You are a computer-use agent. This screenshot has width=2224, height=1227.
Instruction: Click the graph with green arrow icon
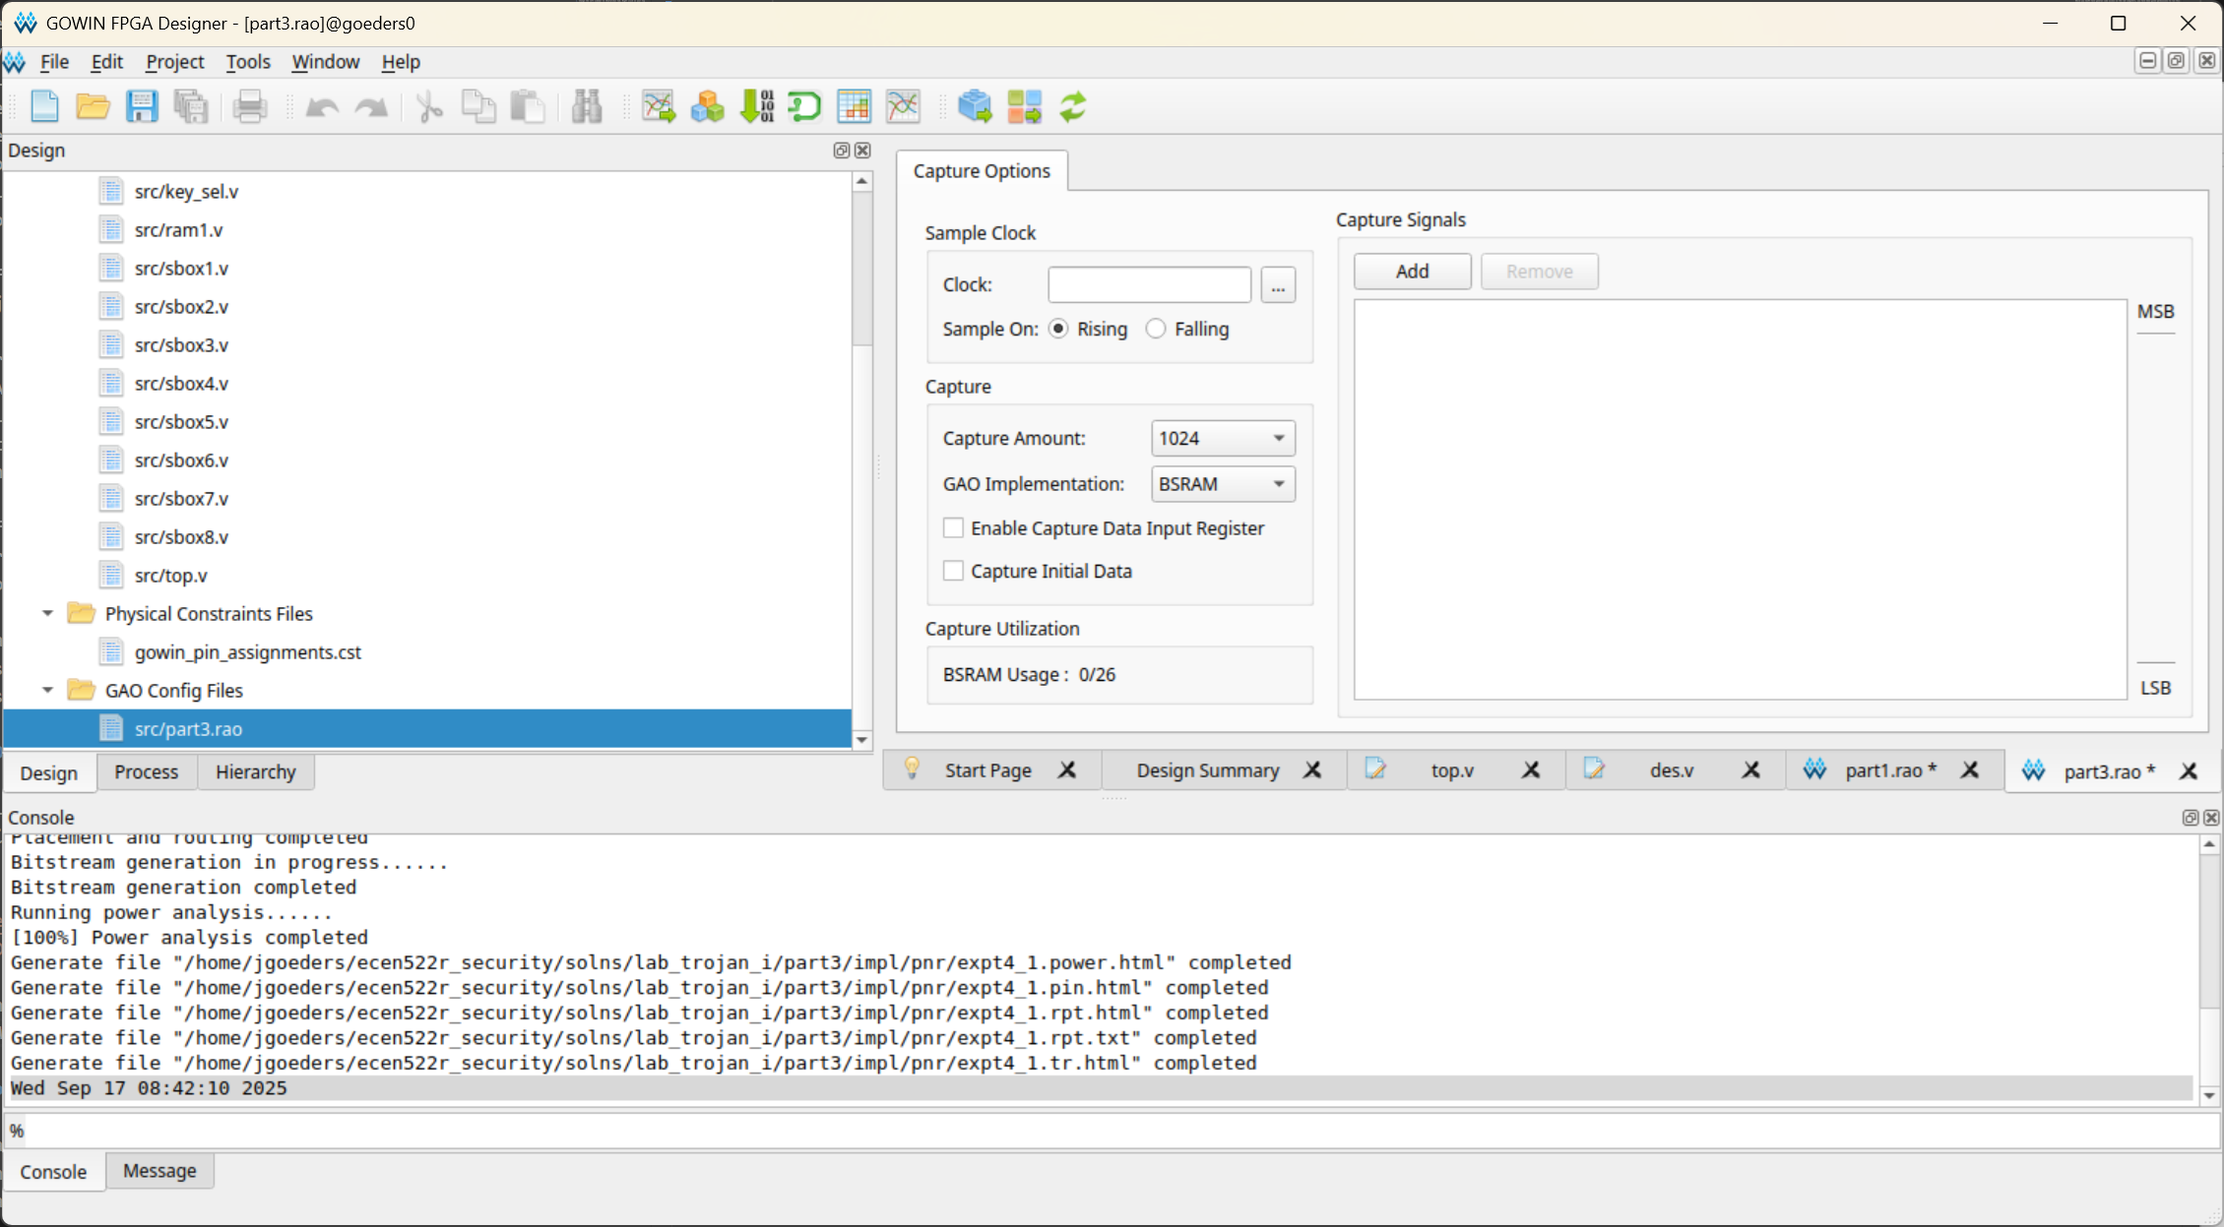point(659,106)
